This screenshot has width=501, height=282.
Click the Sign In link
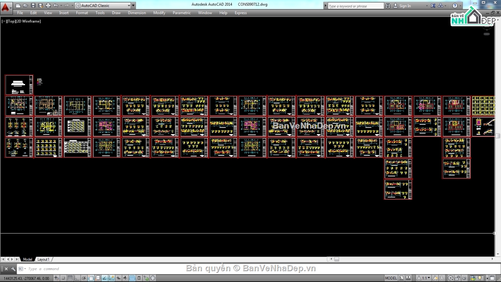405,6
